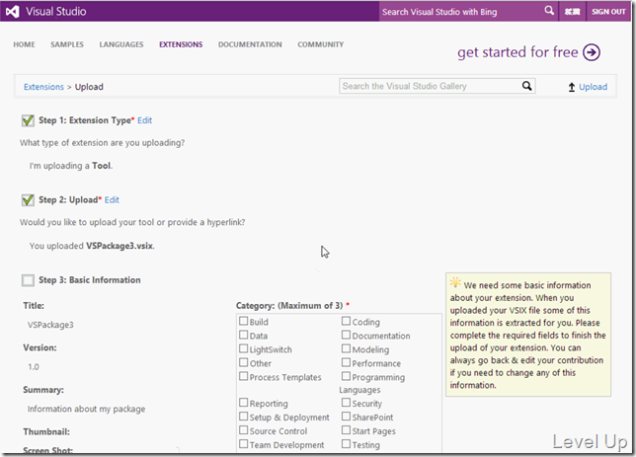Click the Thumbnail label
This screenshot has height=457, width=636.
pyautogui.click(x=46, y=432)
